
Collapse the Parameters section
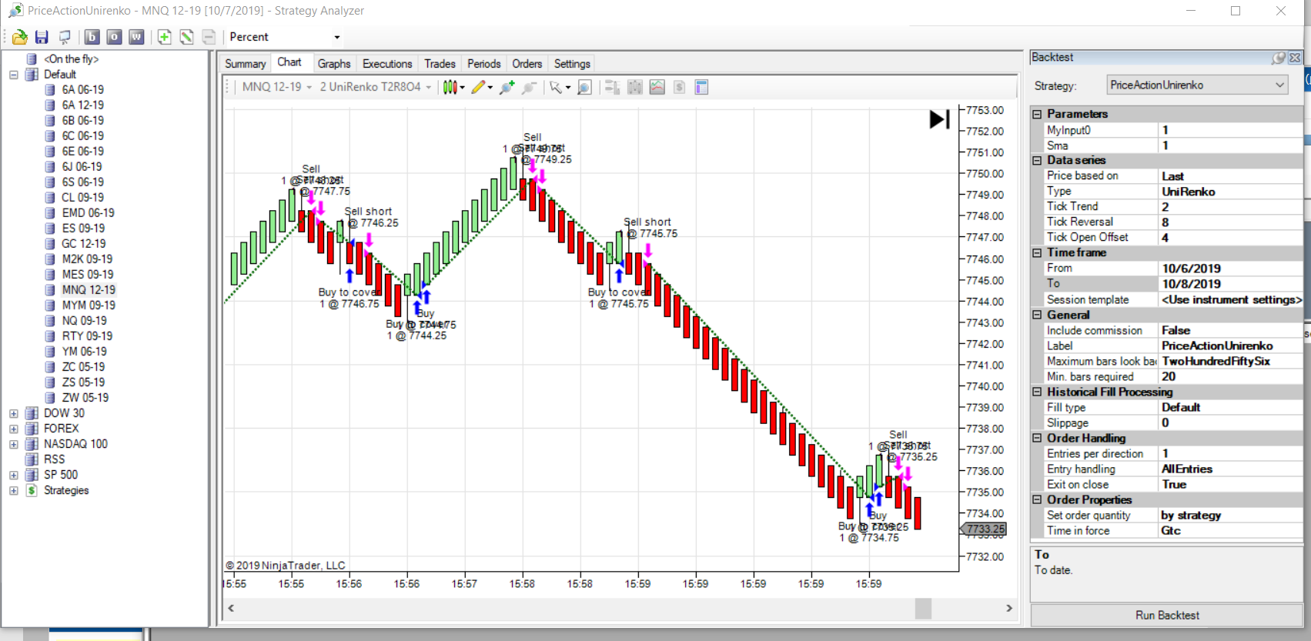tap(1037, 114)
